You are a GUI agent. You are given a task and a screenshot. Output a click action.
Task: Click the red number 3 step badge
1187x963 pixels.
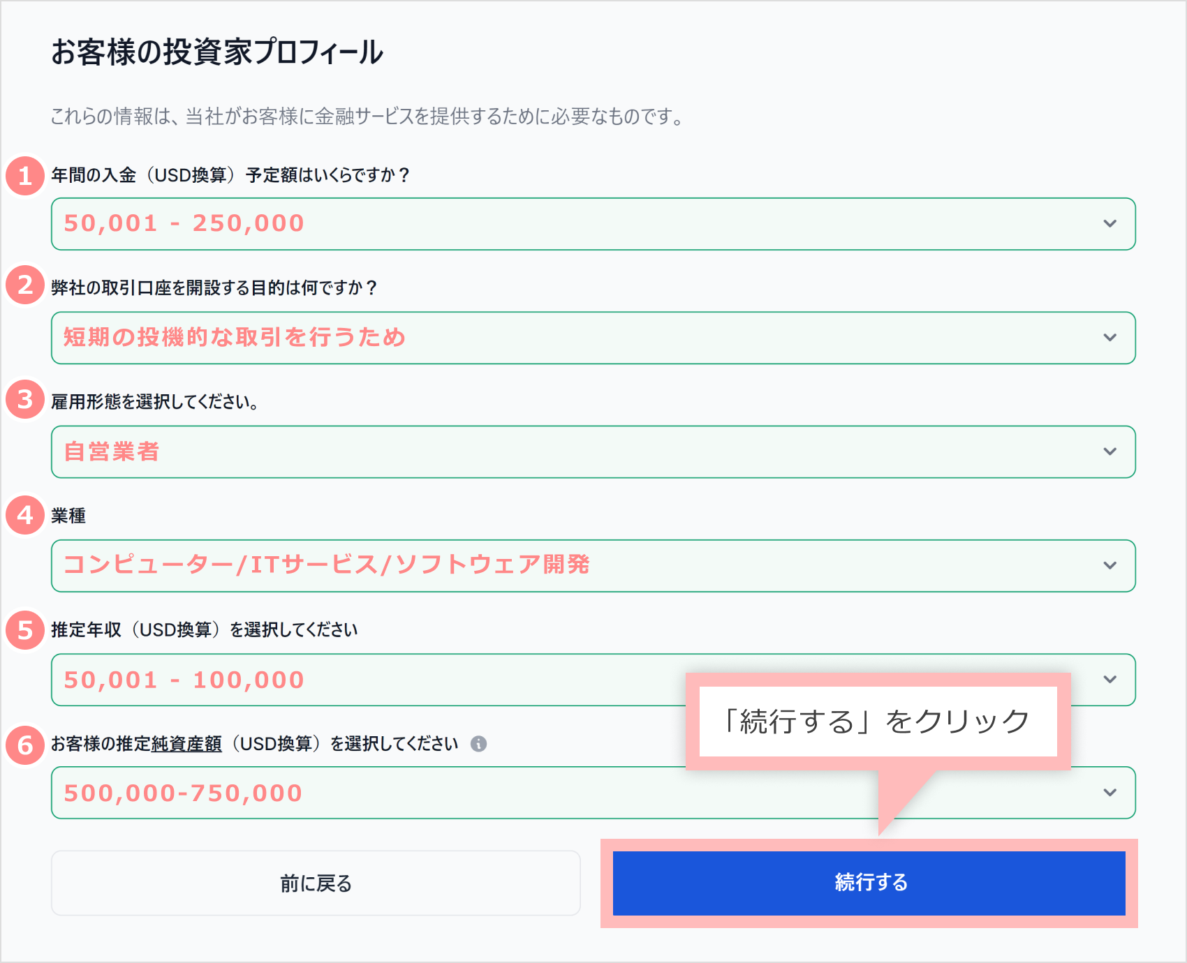click(x=25, y=399)
